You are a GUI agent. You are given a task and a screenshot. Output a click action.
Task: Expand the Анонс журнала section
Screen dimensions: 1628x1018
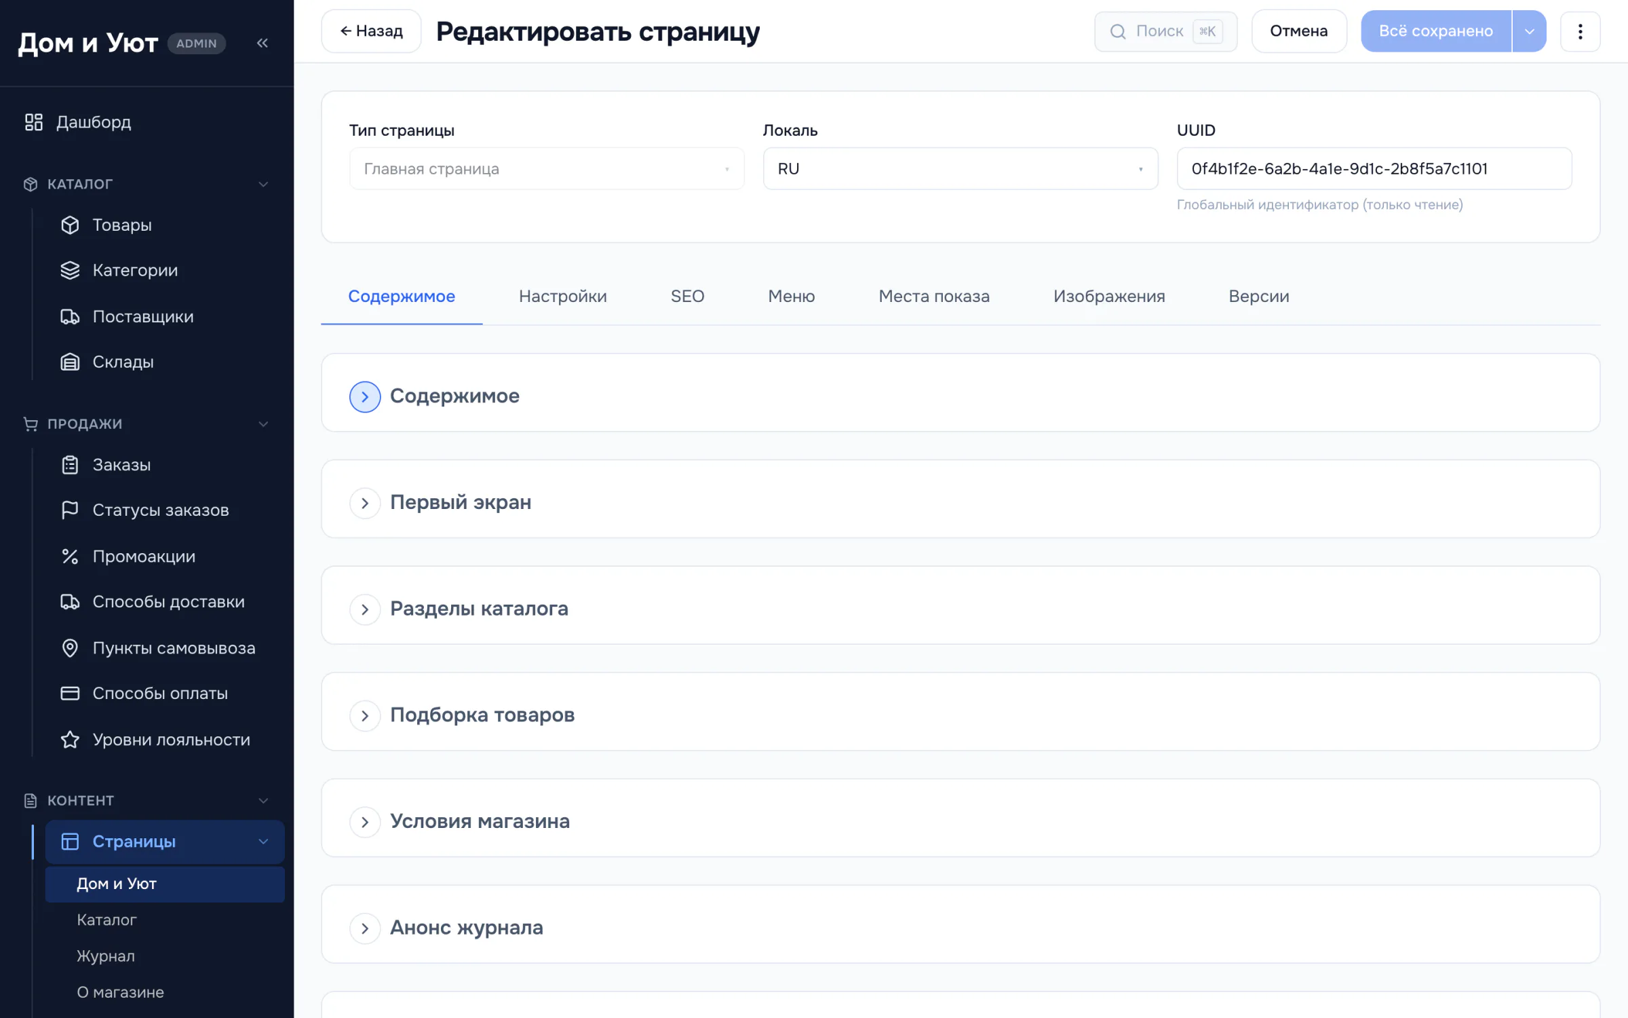[365, 928]
